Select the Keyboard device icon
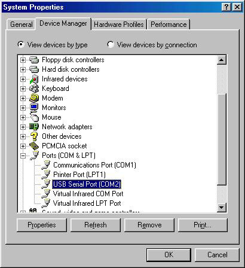245x268 pixels. 34,89
